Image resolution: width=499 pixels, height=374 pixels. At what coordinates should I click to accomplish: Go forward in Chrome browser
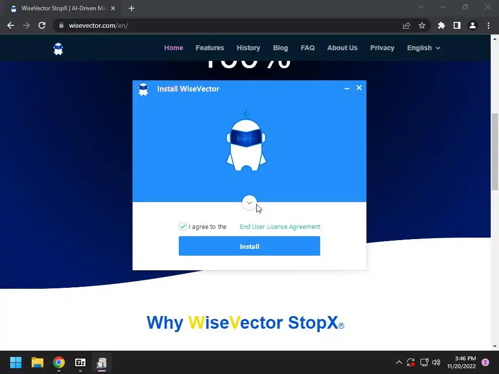pos(26,25)
